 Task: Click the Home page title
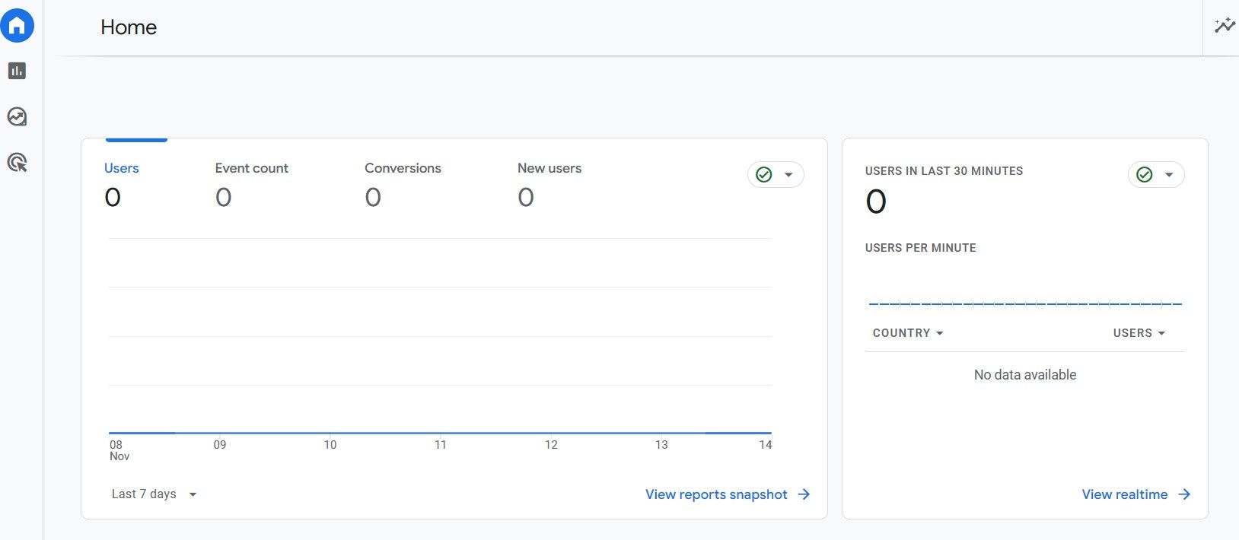coord(129,27)
